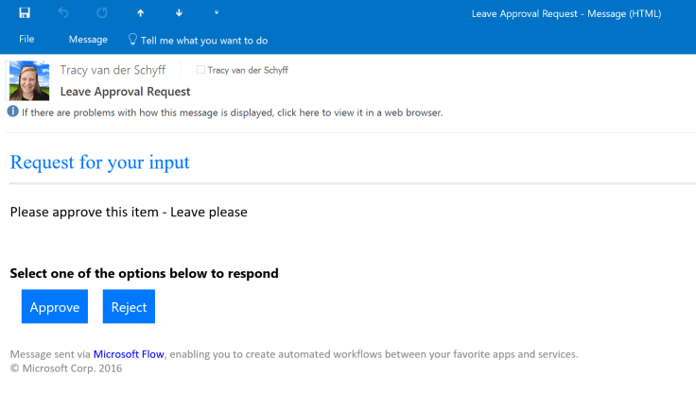Screen dimensions: 696x393
Task: Switch to the Message ribbon tab
Action: tap(88, 41)
